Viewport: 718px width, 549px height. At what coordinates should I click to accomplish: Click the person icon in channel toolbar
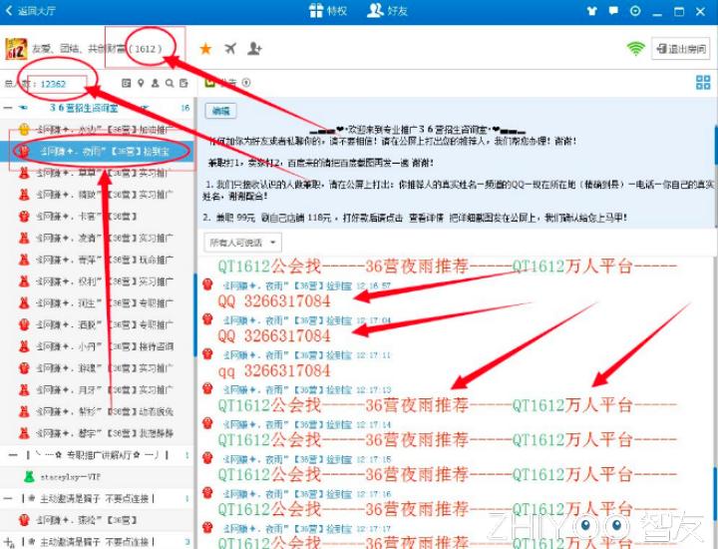[156, 83]
